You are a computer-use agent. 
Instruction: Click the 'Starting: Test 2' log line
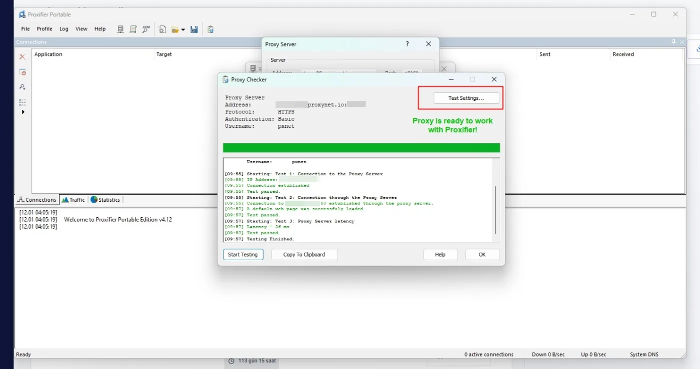[310, 198]
